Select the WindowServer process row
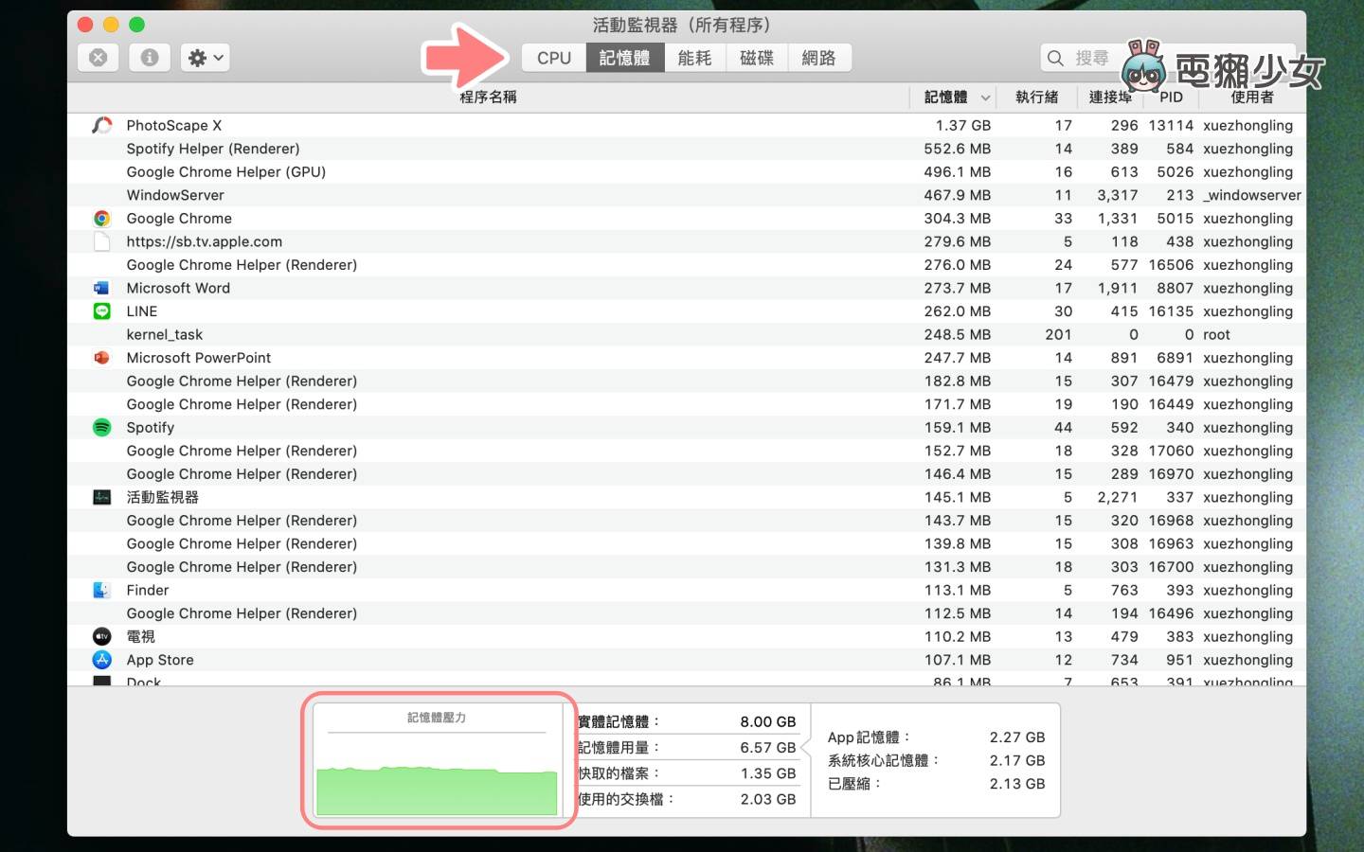Viewport: 1364px width, 852px height. (x=687, y=195)
